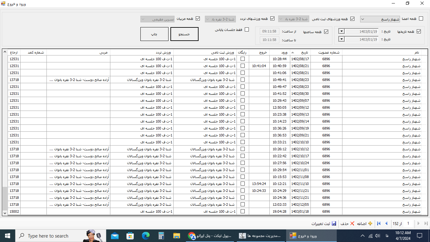
Task: Click the app icon in title bar
Action: click(x=4, y=4)
